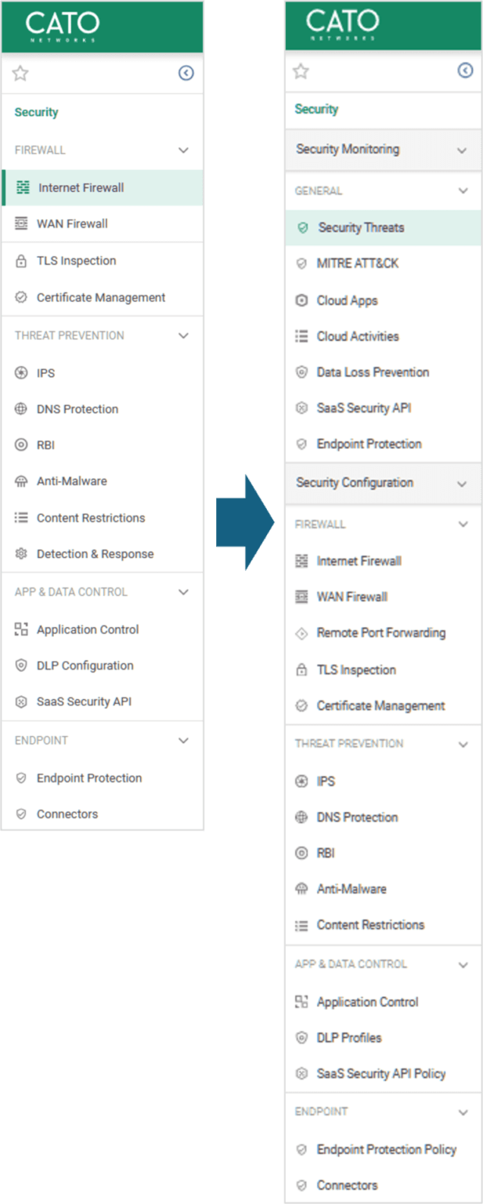Click the DLP Configuration shield icon

[x=21, y=665]
